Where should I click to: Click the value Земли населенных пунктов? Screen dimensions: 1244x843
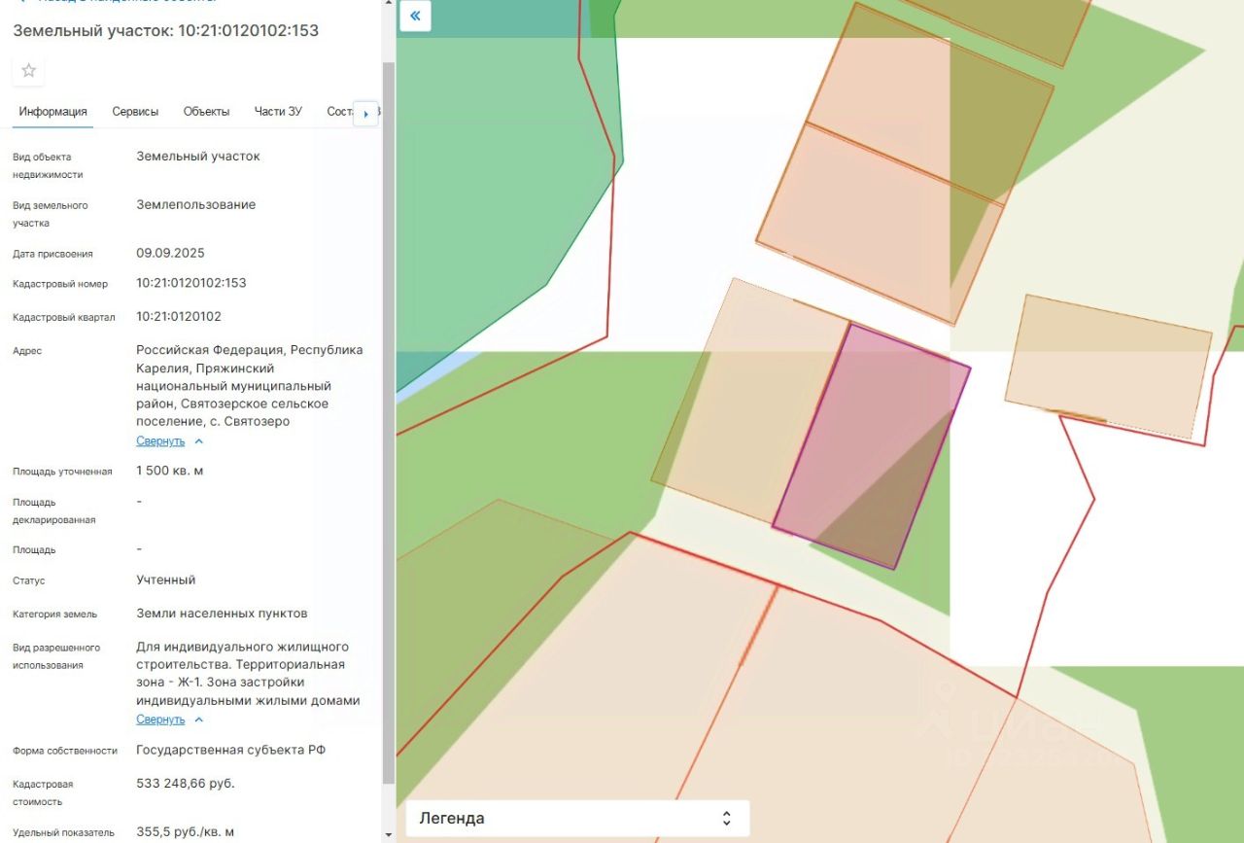click(x=222, y=614)
